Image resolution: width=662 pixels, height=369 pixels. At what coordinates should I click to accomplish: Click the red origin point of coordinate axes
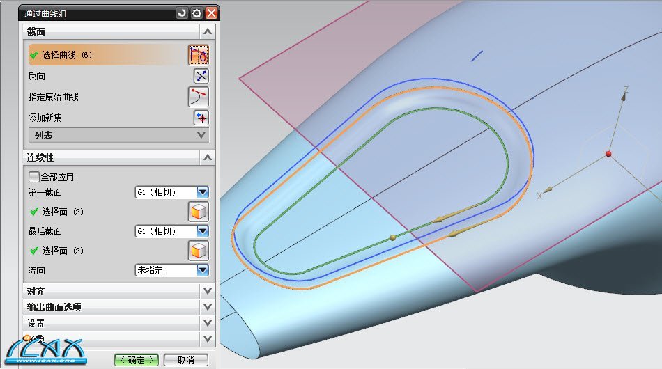pyautogui.click(x=608, y=153)
